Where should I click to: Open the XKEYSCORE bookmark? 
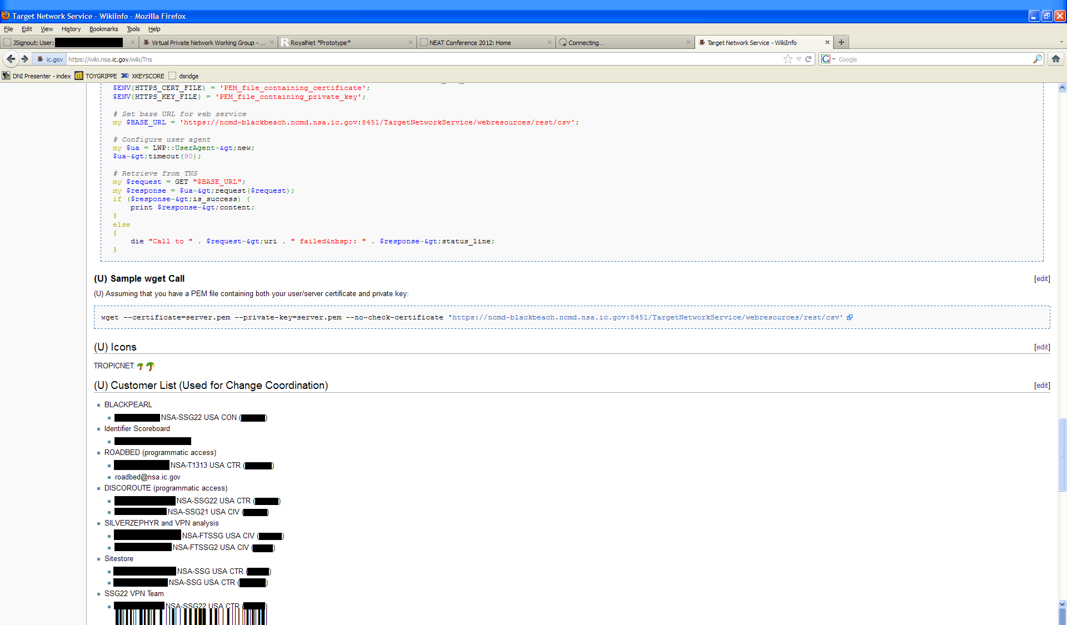143,76
